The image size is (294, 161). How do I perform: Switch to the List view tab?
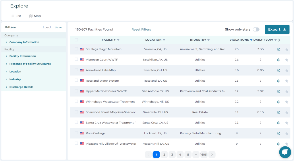click(16, 16)
